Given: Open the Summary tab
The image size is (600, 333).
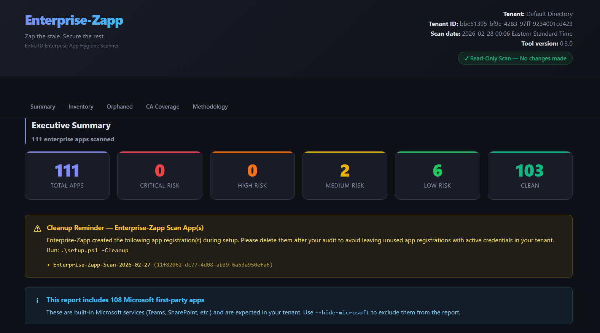Looking at the screenshot, I should point(43,107).
